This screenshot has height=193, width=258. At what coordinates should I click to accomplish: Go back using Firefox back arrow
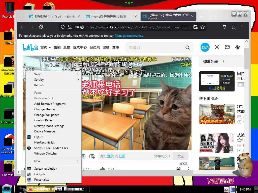pyautogui.click(x=23, y=27)
